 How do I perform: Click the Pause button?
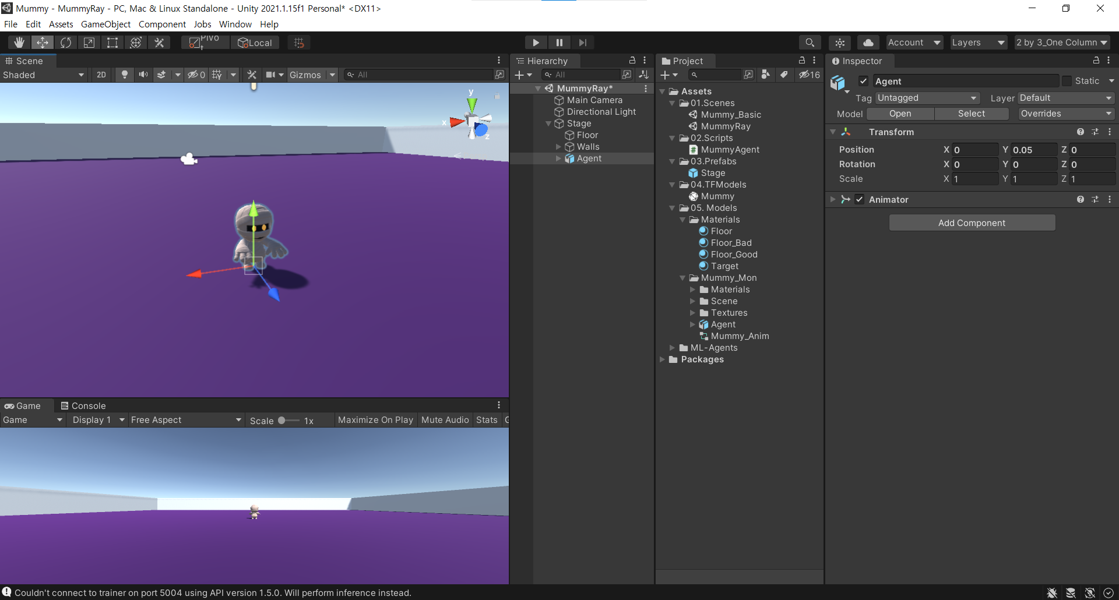click(559, 43)
